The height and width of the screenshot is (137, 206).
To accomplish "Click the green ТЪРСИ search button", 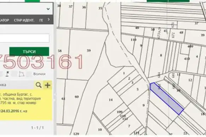I will pyautogui.click(x=29, y=52).
